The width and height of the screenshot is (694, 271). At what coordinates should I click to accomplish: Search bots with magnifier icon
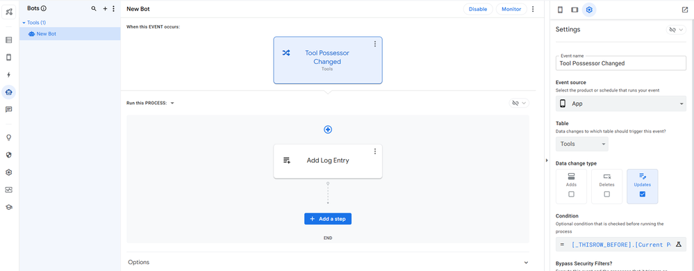93,8
